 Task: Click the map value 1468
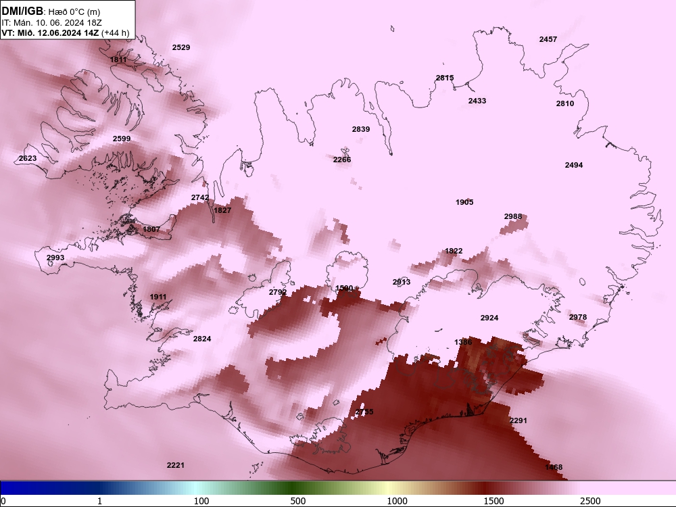click(554, 467)
